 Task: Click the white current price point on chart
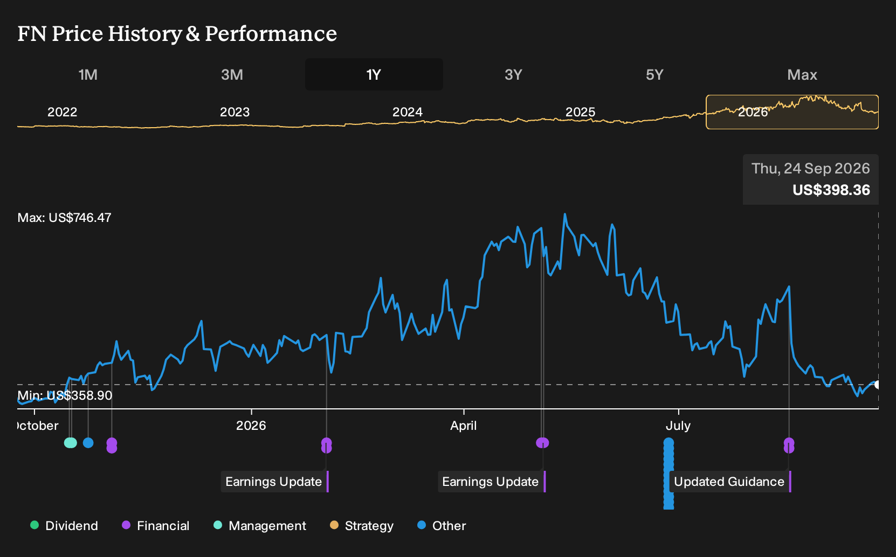[x=878, y=385]
